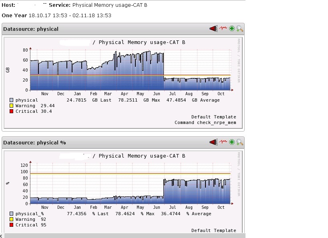This screenshot has width=328, height=238.
Task: Click the magnifier zoom icon in the physical % header
Action: click(x=239, y=142)
